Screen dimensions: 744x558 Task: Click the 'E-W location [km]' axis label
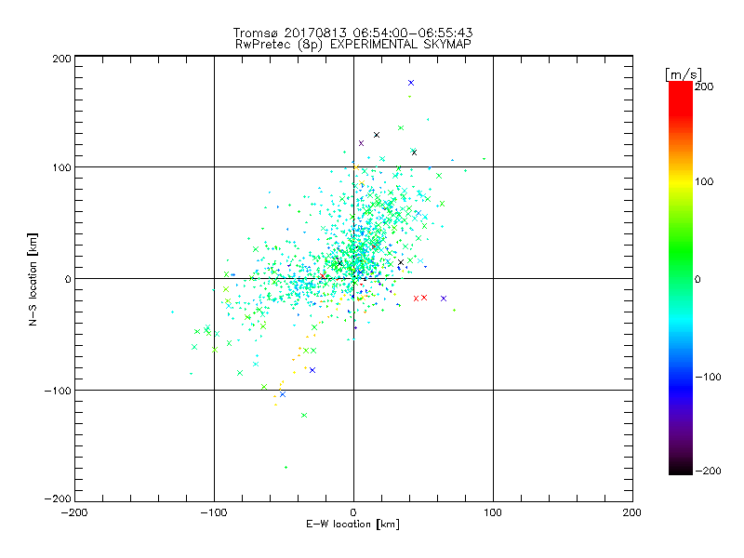(x=352, y=525)
